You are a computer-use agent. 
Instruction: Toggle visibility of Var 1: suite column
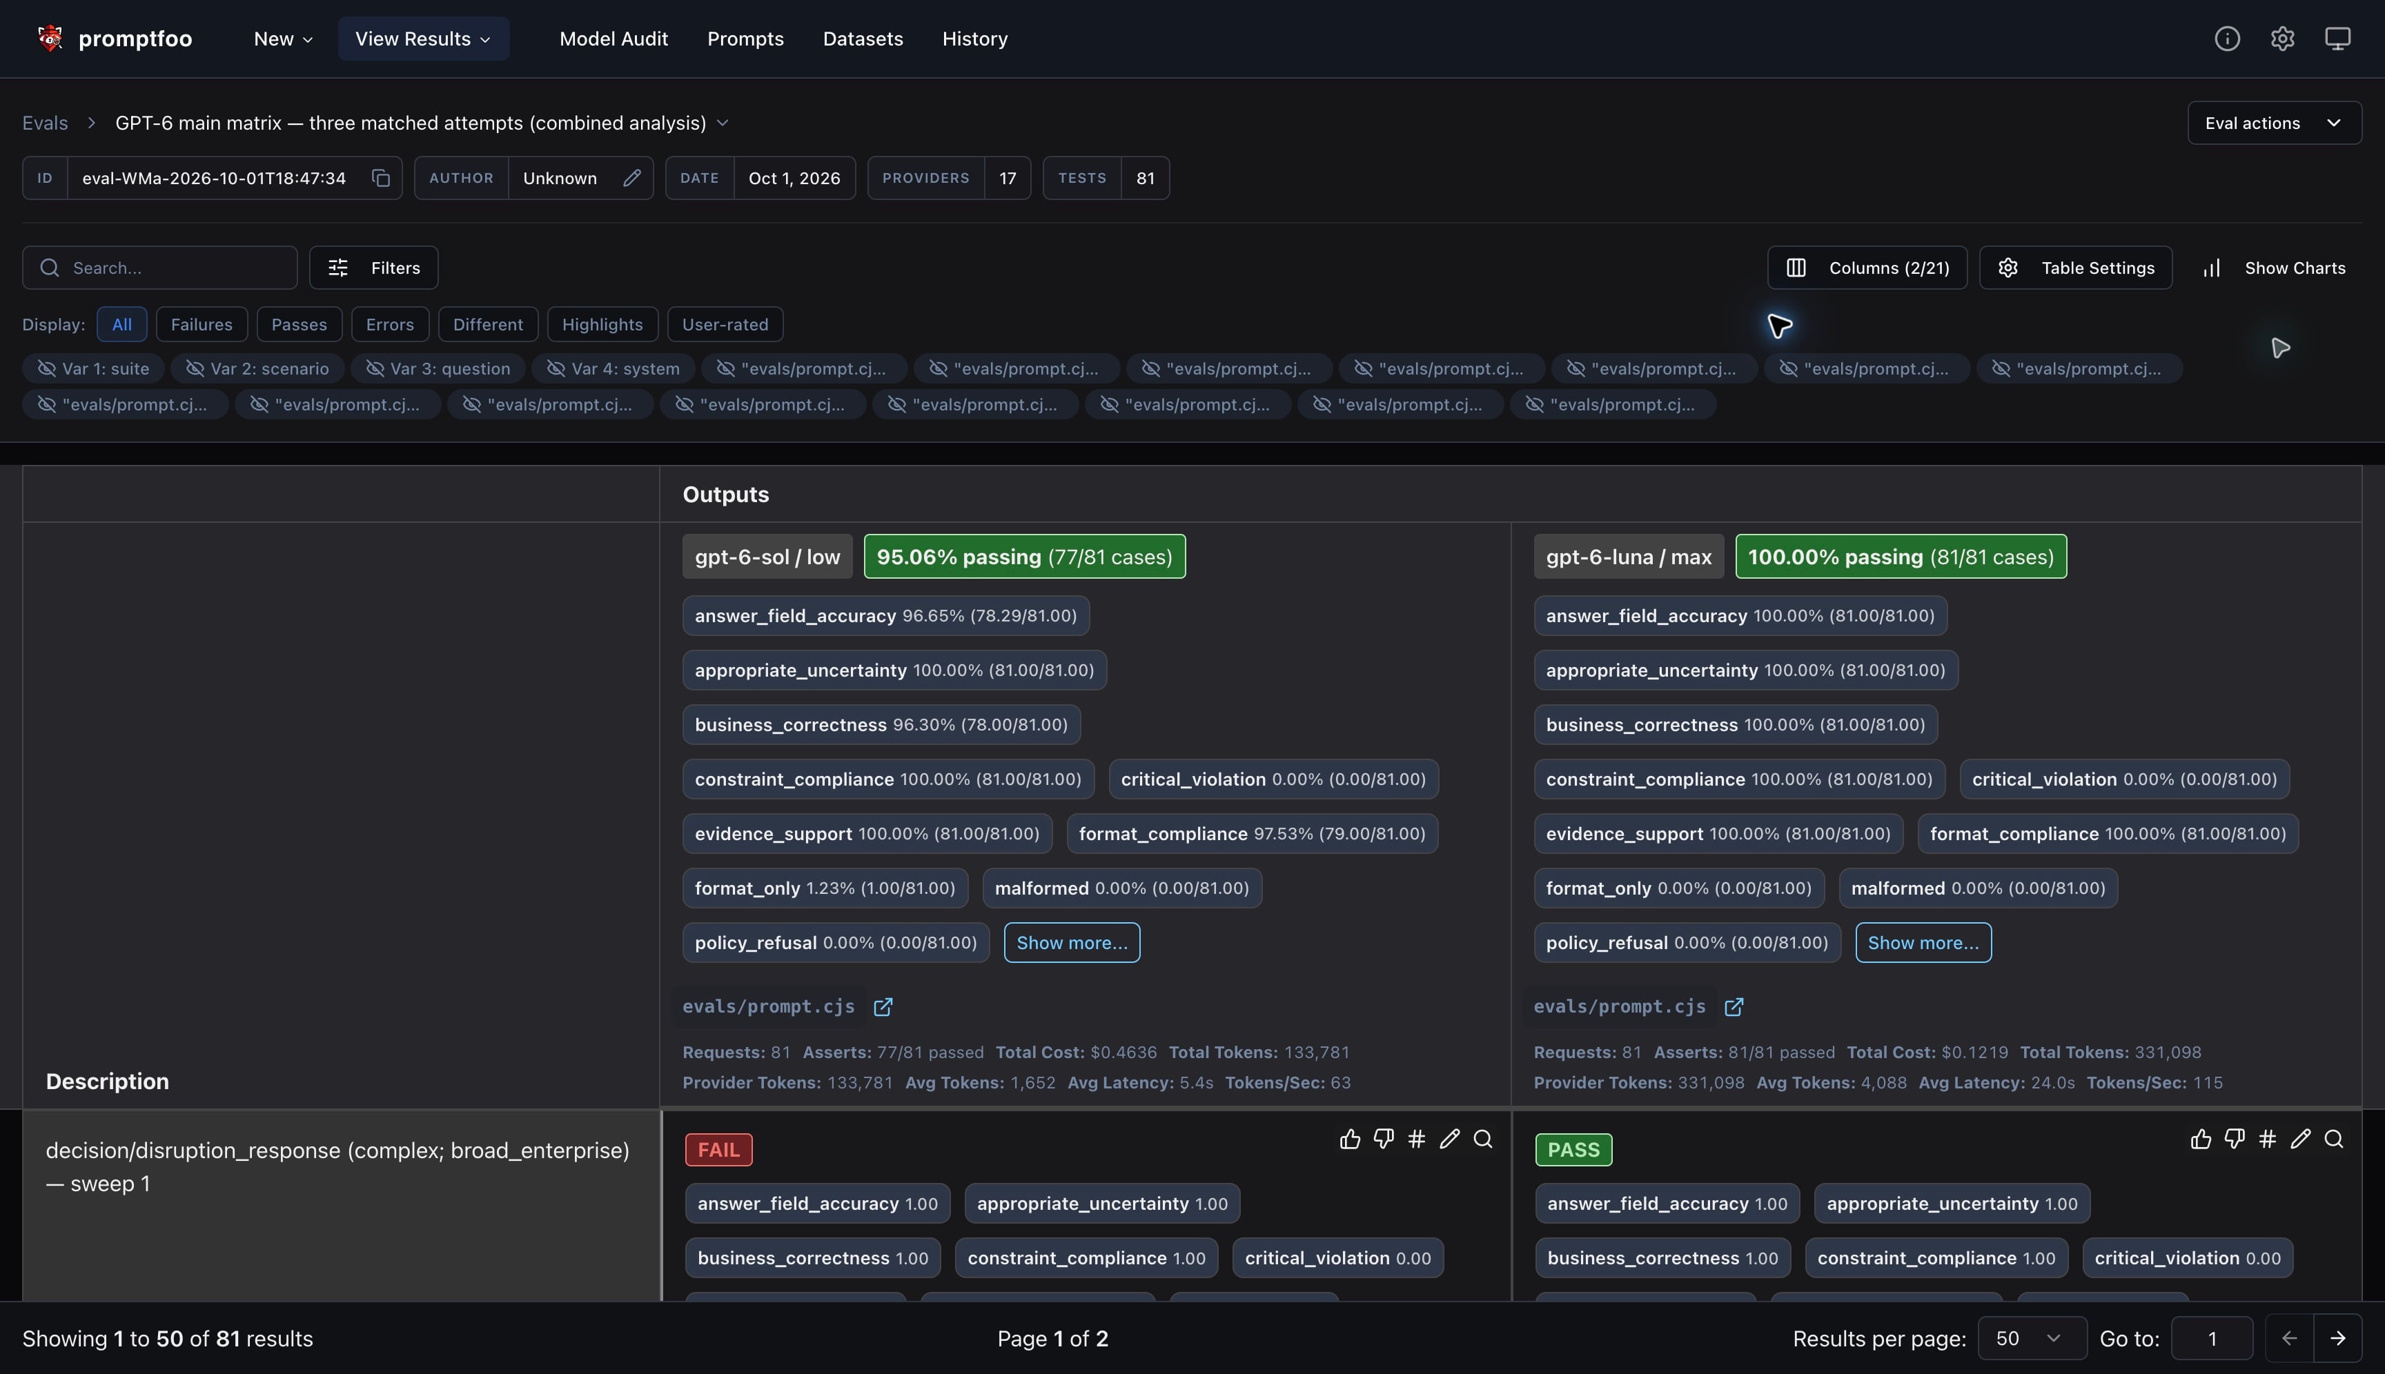pyautogui.click(x=92, y=368)
